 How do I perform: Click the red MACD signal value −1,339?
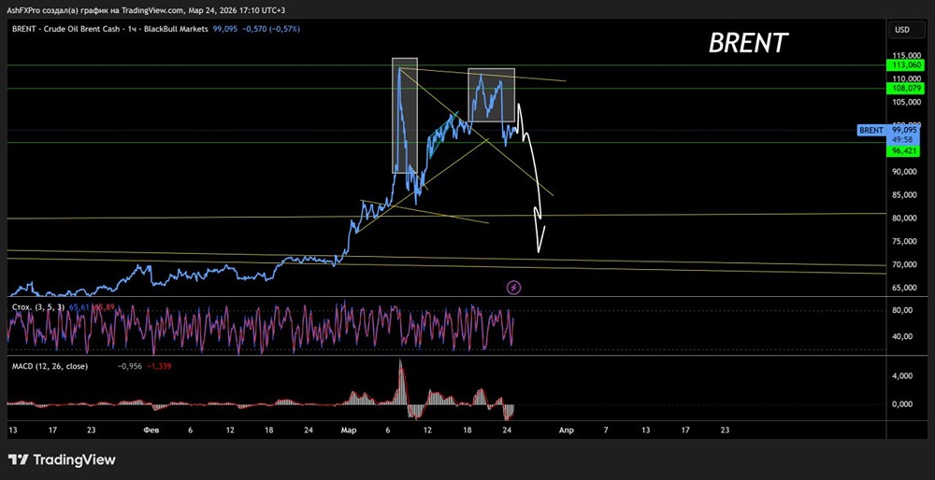[159, 366]
